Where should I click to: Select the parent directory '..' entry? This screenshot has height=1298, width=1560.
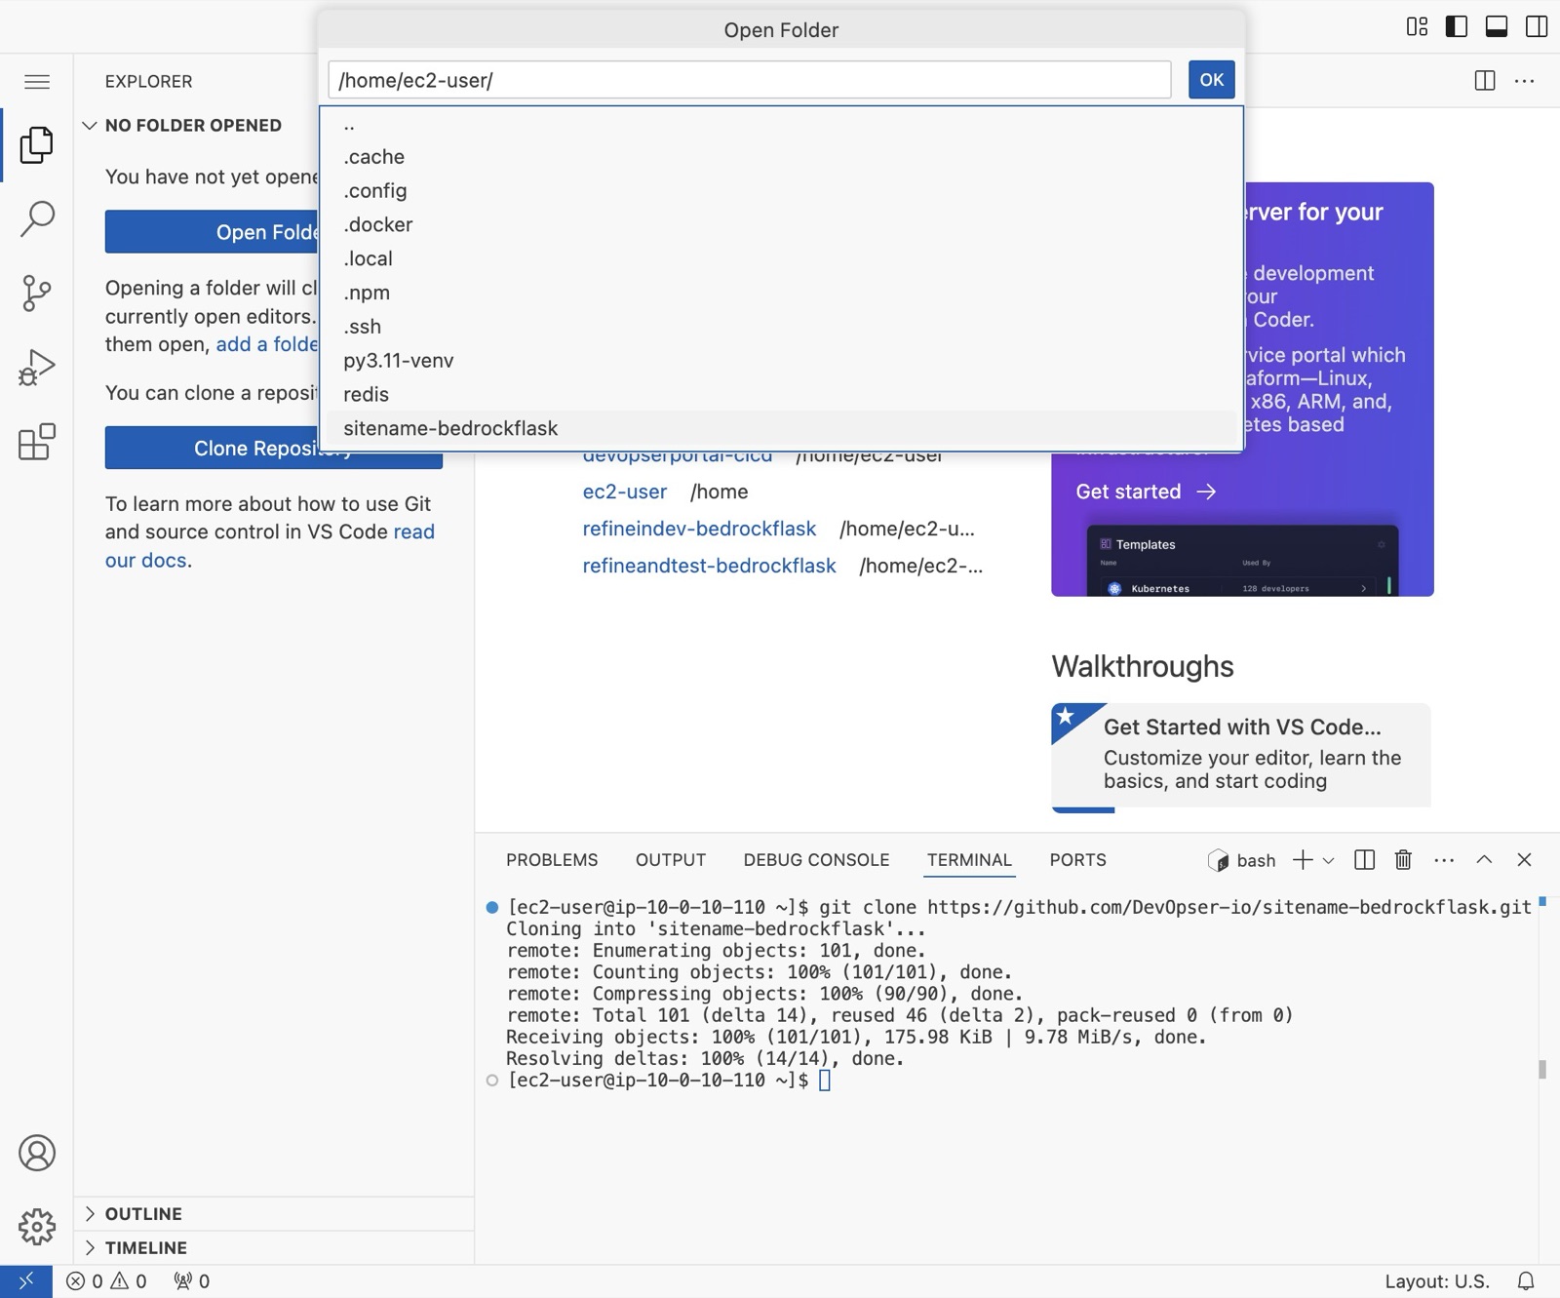[781, 124]
